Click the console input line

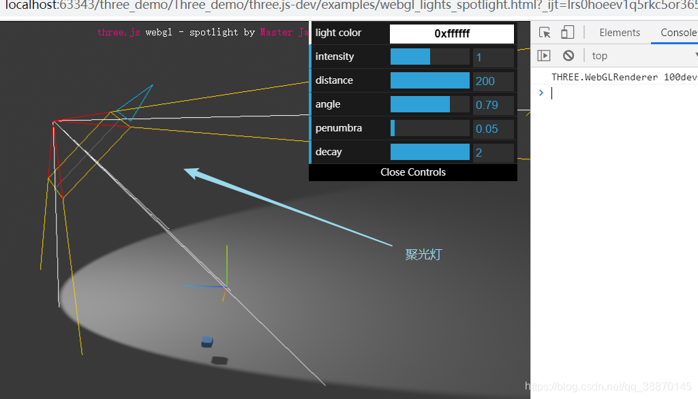click(623, 93)
